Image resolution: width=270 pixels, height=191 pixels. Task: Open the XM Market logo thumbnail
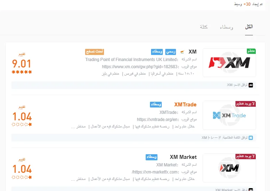click(229, 168)
